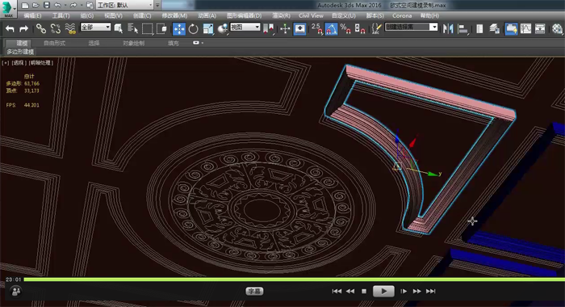Expand the quick access toolbar customize arrow
Viewport: 565px width, 307px height.
(x=157, y=6)
